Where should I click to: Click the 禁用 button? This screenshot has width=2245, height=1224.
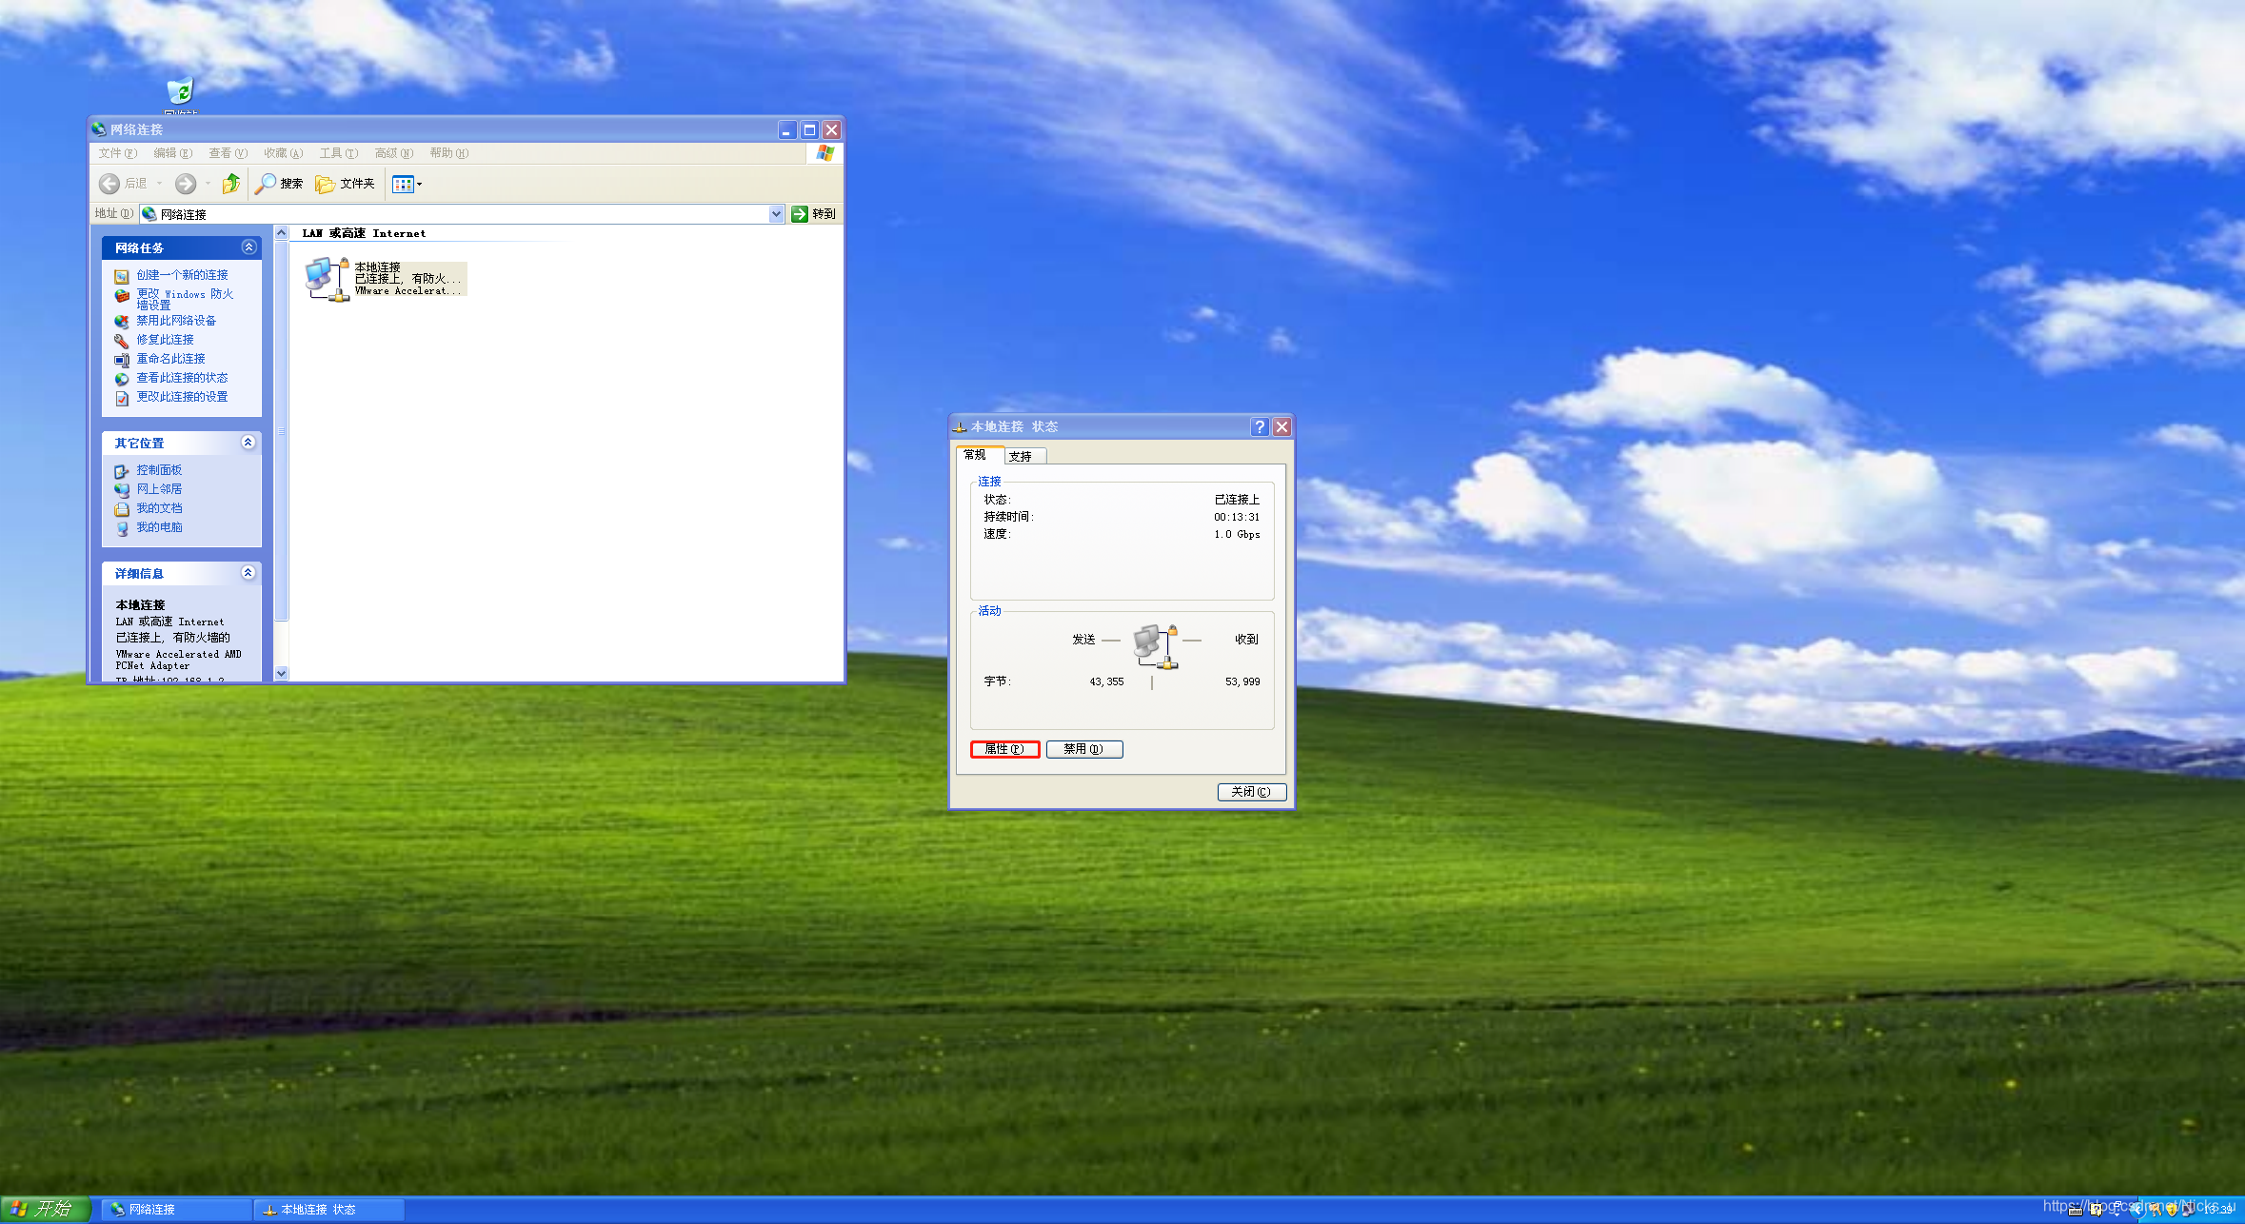(x=1083, y=749)
